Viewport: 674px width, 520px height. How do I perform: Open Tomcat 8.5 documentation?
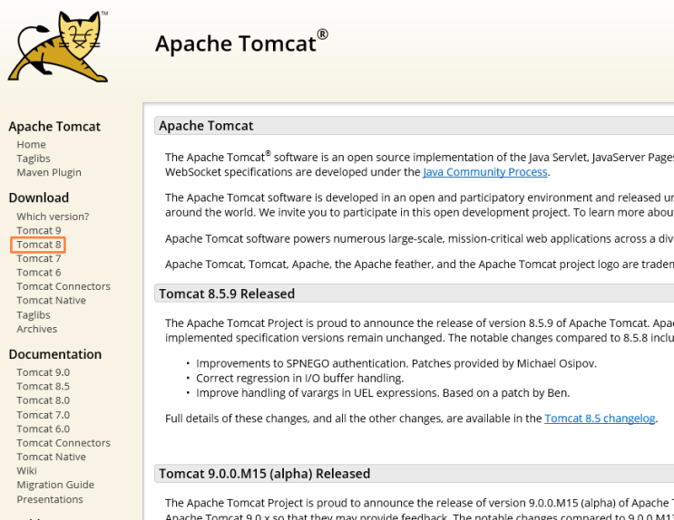coord(43,386)
